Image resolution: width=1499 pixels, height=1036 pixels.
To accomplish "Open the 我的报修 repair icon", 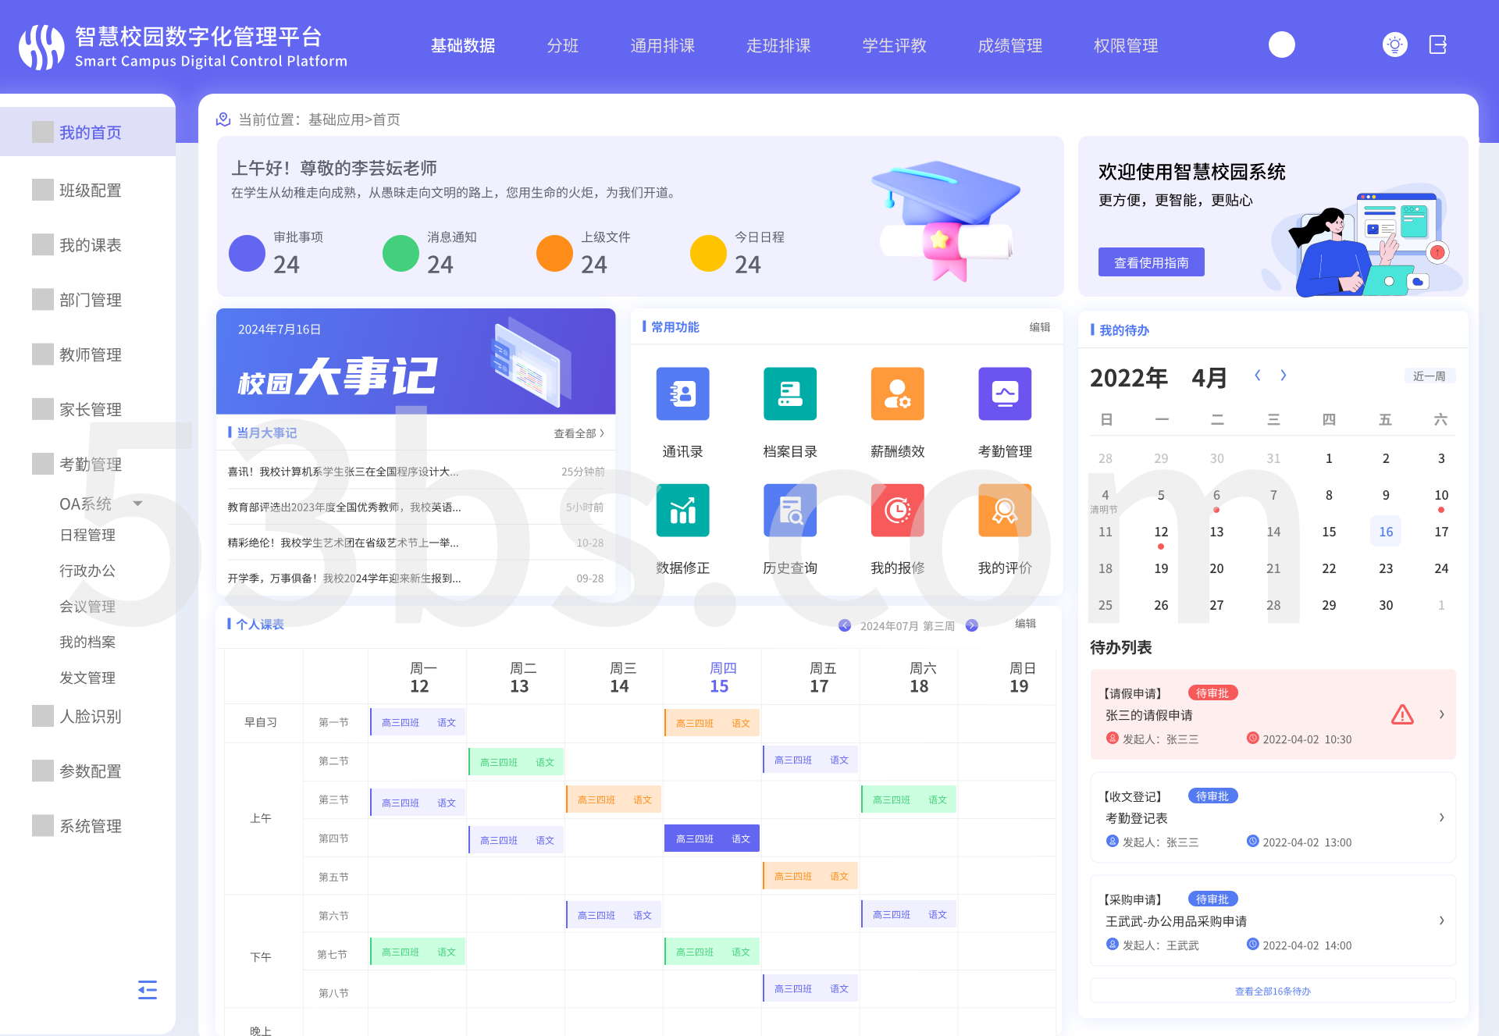I will tap(897, 510).
